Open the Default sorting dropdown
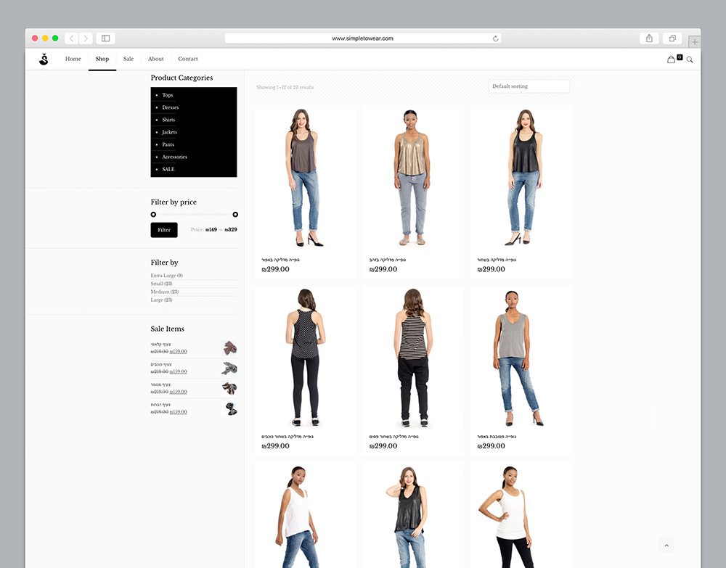Viewport: 726px width, 568px height. (529, 86)
